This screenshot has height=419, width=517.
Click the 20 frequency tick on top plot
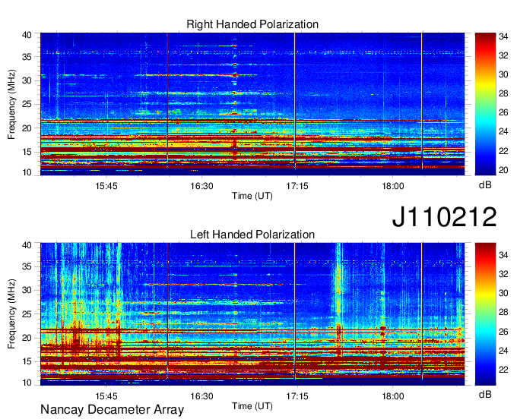pyautogui.click(x=27, y=128)
